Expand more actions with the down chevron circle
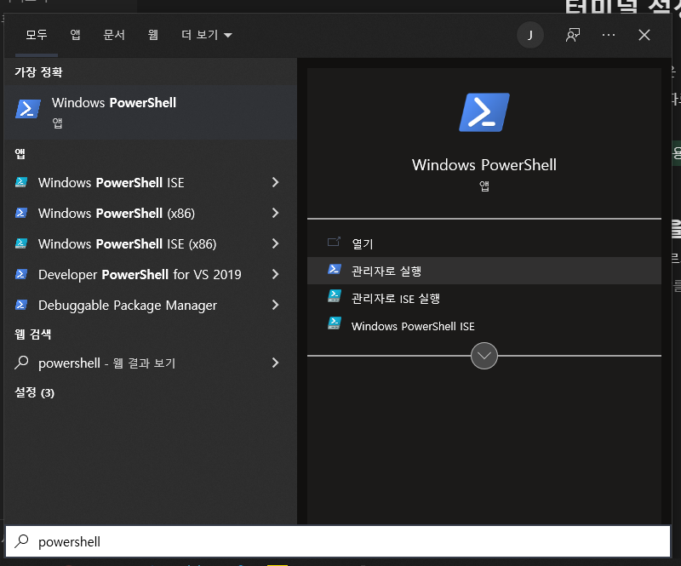The height and width of the screenshot is (566, 681). pos(484,356)
